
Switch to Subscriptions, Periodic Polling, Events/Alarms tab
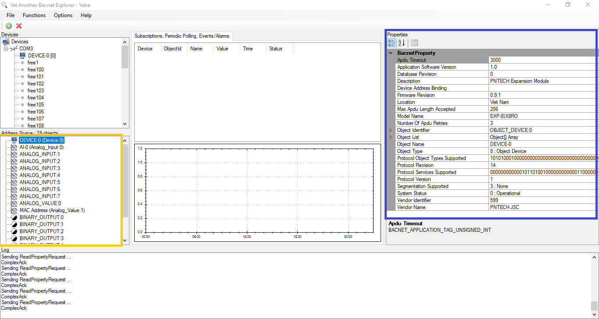(183, 36)
